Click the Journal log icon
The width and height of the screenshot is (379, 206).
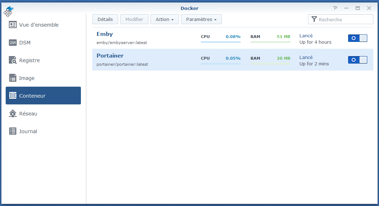tap(12, 131)
